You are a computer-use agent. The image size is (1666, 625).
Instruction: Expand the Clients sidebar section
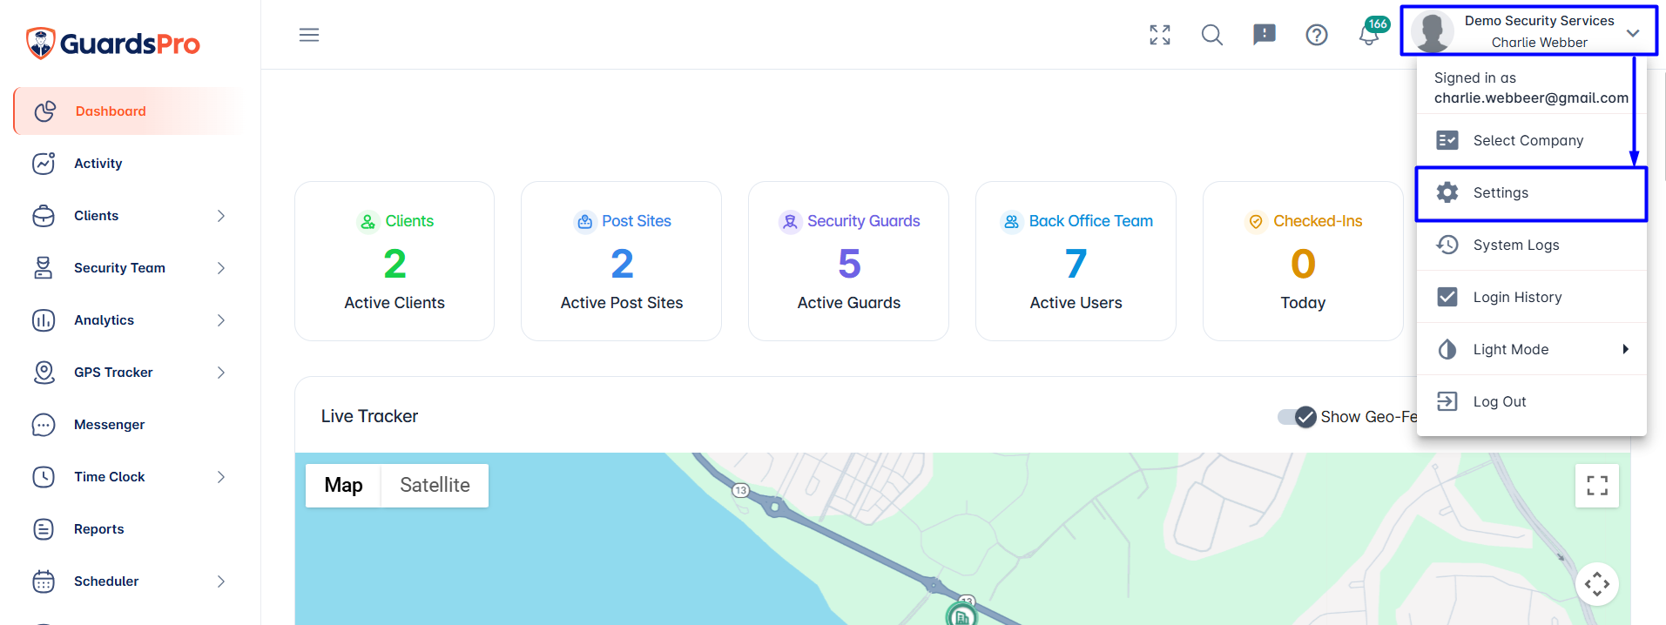tap(130, 216)
